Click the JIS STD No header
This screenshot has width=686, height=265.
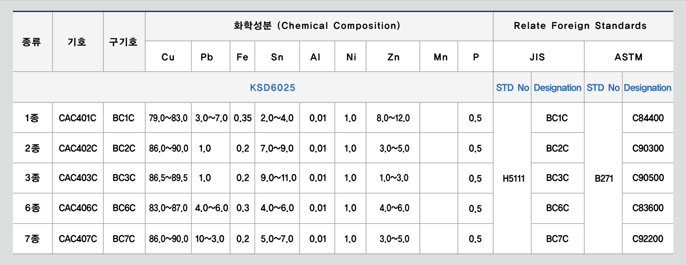pyautogui.click(x=512, y=87)
